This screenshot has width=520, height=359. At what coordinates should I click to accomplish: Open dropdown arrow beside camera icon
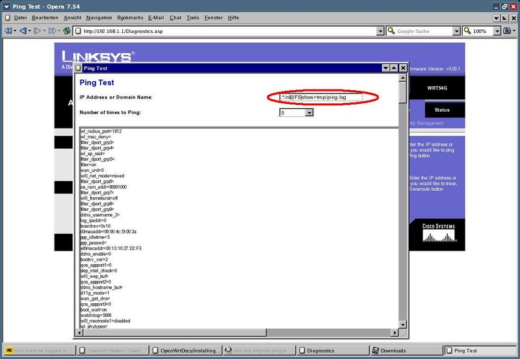(x=514, y=31)
